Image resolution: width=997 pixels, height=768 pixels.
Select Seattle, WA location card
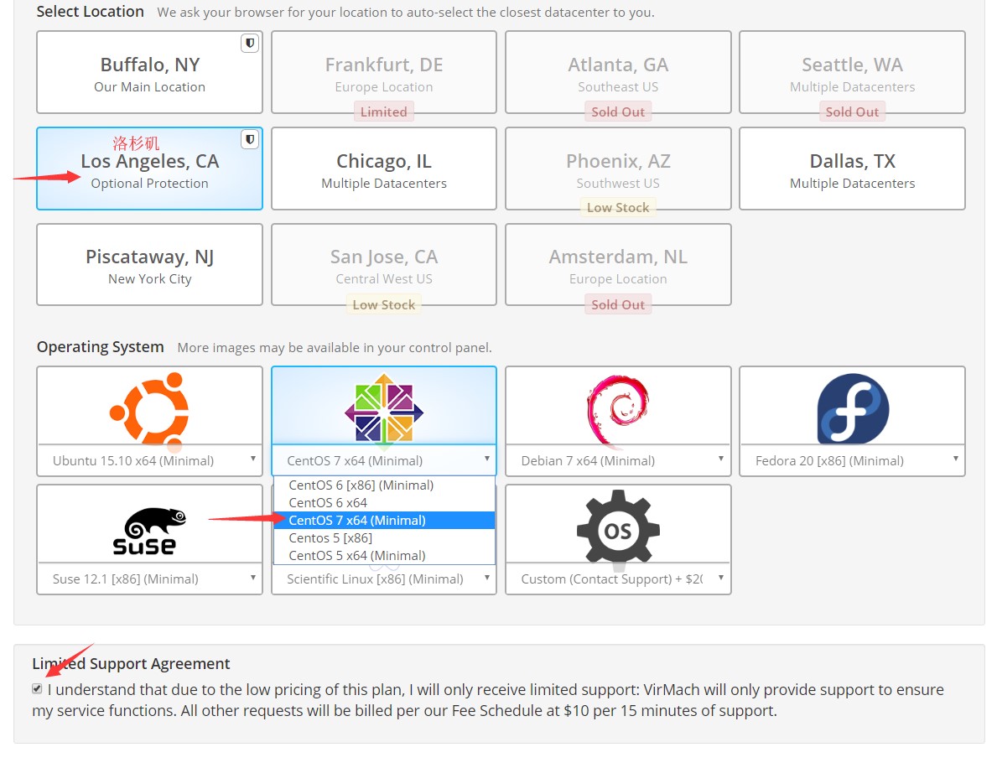click(852, 72)
